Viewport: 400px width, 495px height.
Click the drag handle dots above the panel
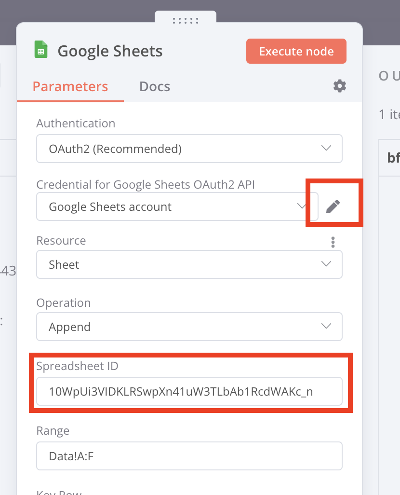pyautogui.click(x=186, y=20)
